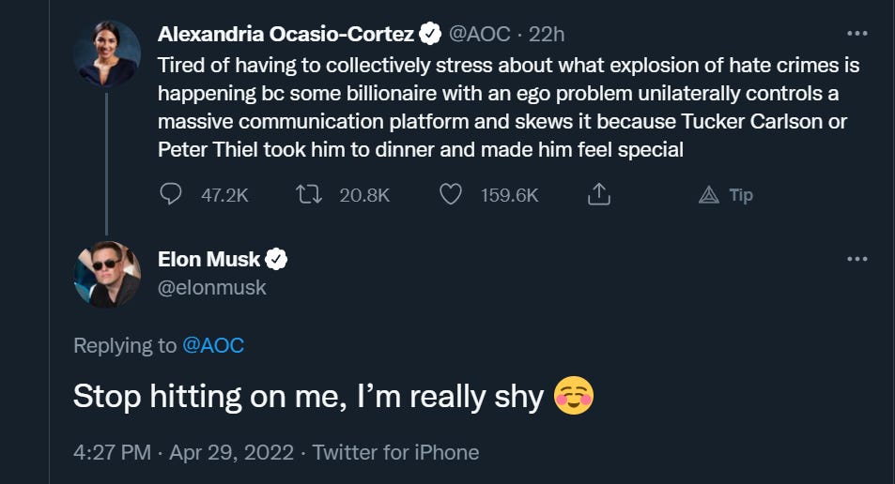Click the 22h timestamp on top tweet
This screenshot has height=484, width=895.
click(547, 35)
